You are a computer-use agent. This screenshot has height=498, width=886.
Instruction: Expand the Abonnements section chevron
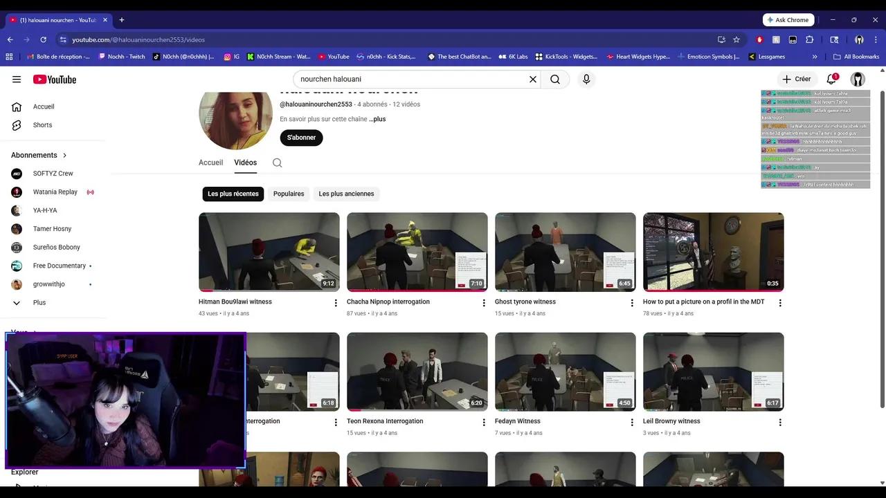tap(64, 155)
